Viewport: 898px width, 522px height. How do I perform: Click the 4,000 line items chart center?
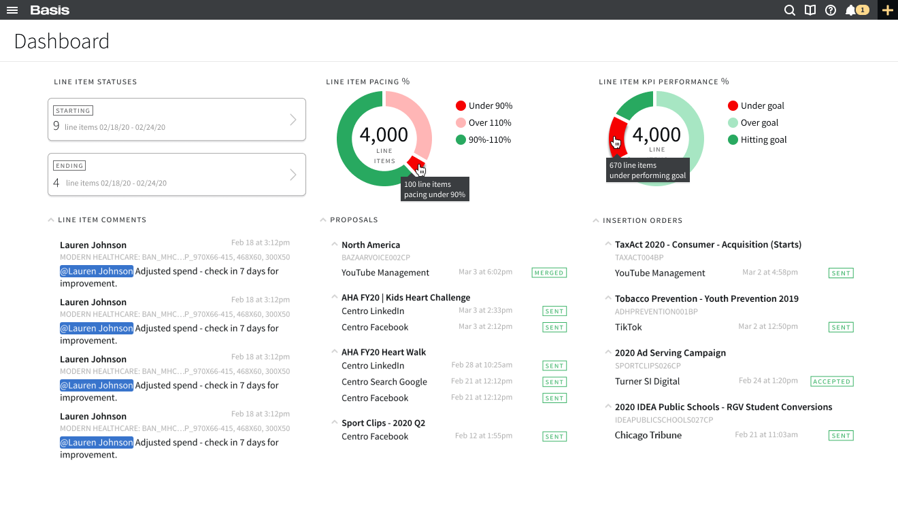pyautogui.click(x=384, y=135)
